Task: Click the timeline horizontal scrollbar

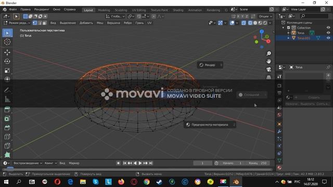Action: tap(137, 169)
